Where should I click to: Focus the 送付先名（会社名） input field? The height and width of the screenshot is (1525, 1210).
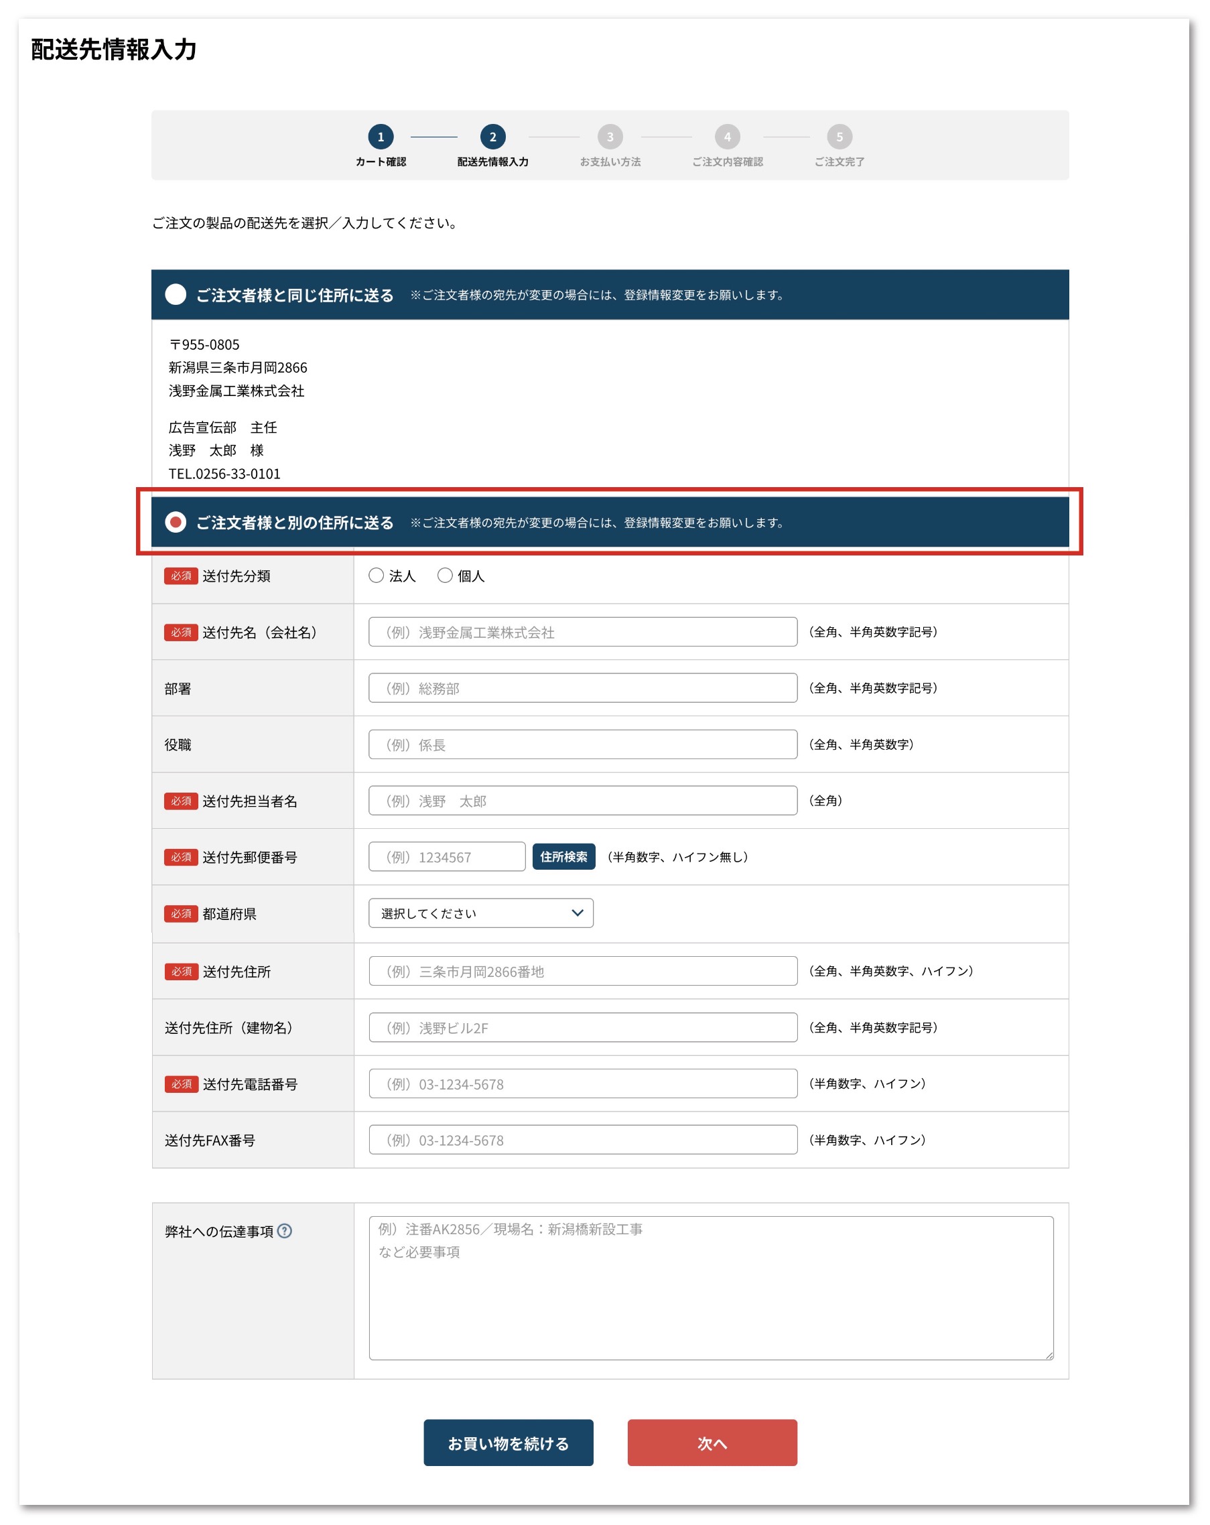(x=583, y=632)
